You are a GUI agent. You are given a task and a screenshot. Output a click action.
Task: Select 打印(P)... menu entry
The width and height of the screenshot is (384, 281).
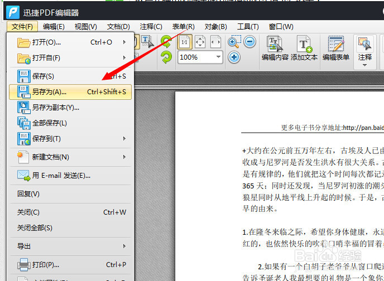point(70,265)
